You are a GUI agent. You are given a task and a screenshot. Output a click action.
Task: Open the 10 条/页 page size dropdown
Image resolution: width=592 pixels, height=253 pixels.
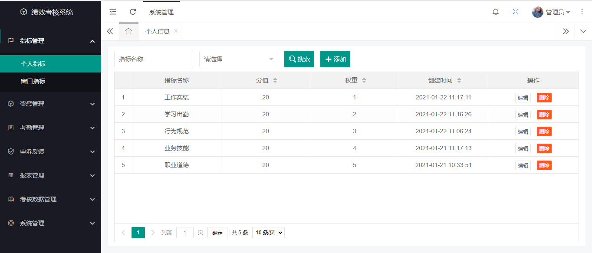click(268, 233)
